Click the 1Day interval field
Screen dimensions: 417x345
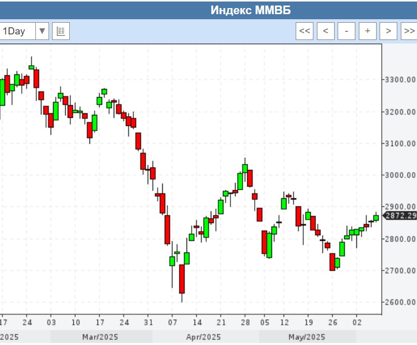point(18,31)
